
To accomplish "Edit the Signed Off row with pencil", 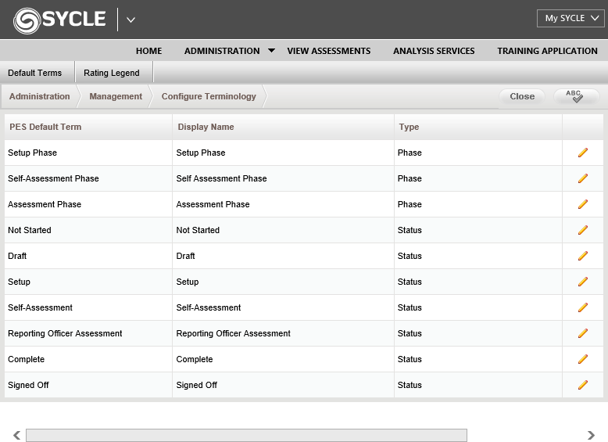I will [583, 385].
